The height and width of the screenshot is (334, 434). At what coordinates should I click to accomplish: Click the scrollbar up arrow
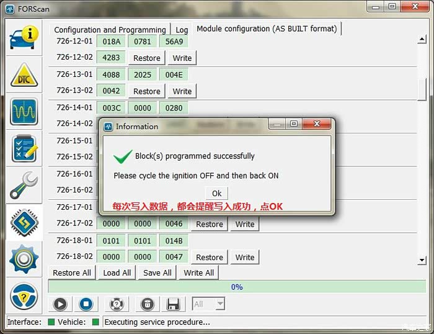[422, 39]
